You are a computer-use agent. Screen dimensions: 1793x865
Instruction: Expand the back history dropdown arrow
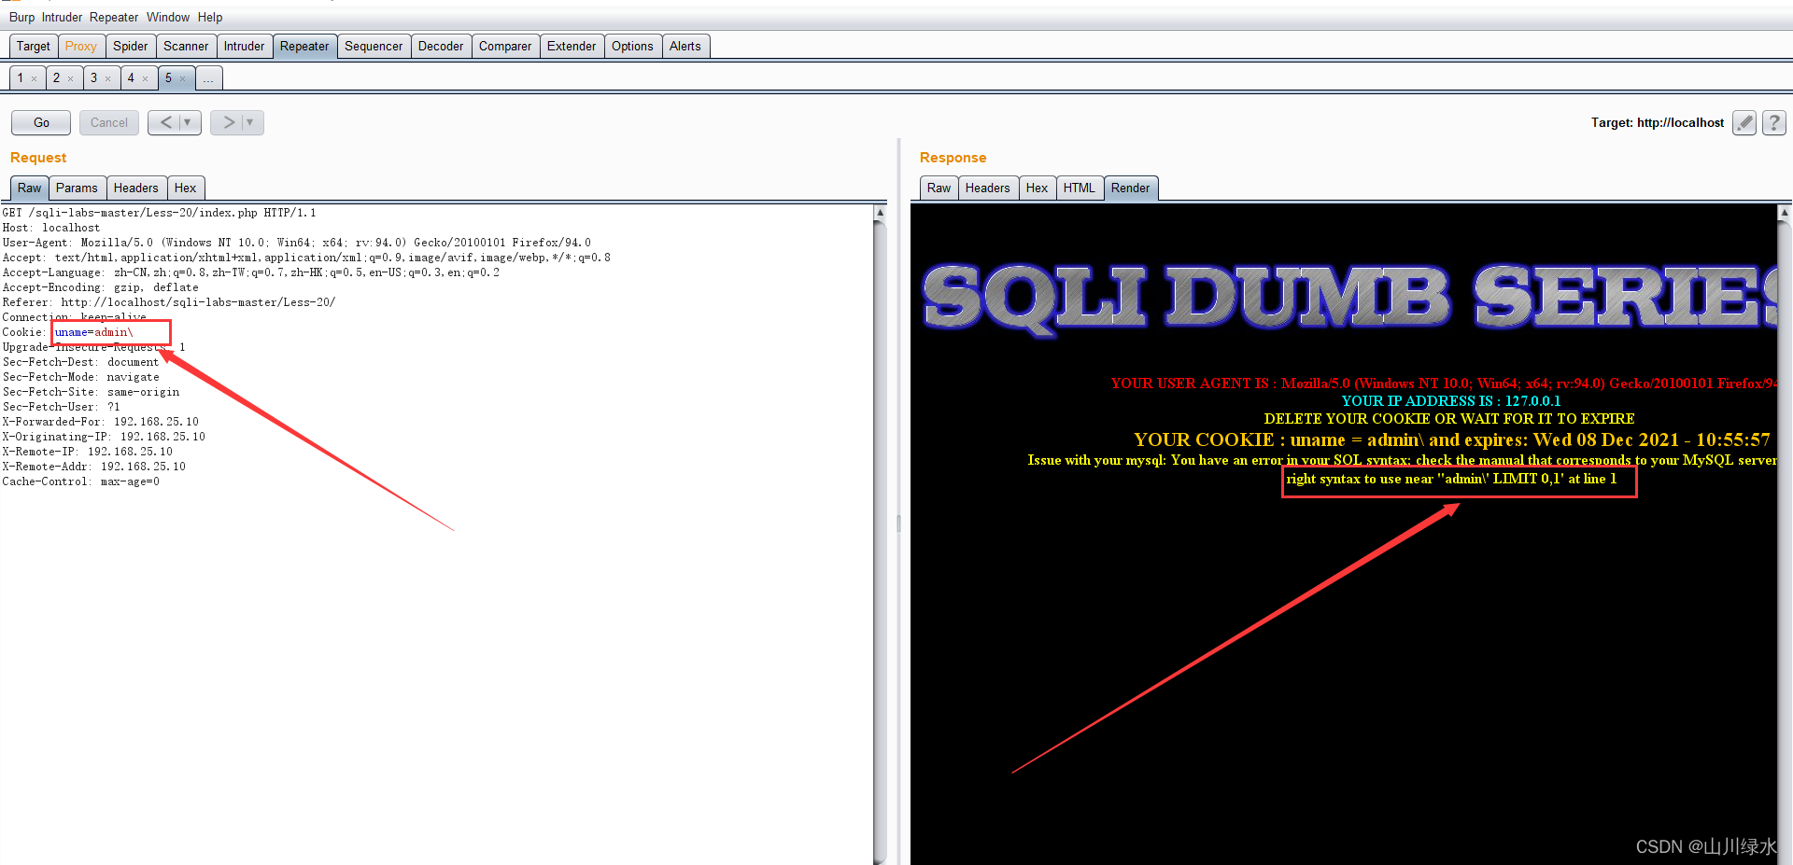click(x=189, y=122)
